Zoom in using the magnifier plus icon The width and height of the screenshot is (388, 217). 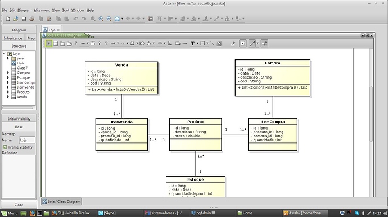coord(101,19)
